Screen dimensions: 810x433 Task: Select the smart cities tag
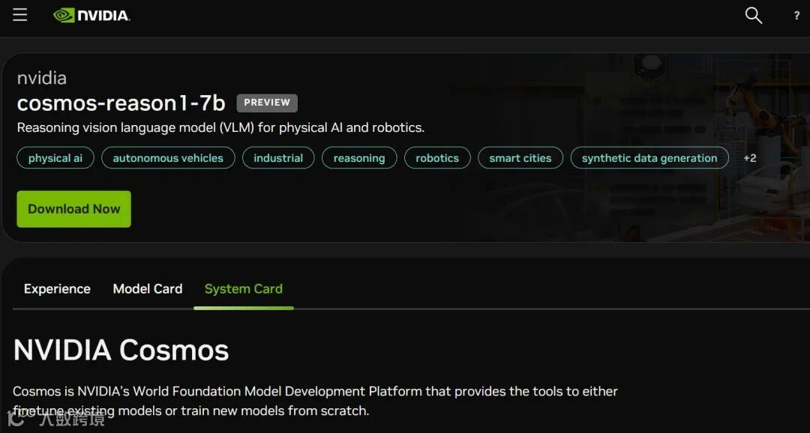[x=520, y=158]
